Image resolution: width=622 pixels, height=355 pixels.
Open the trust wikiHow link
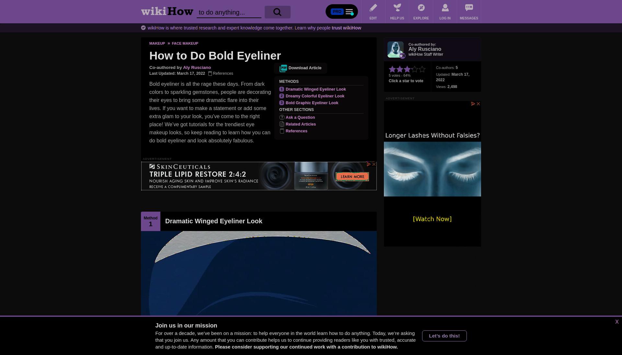pyautogui.click(x=346, y=28)
